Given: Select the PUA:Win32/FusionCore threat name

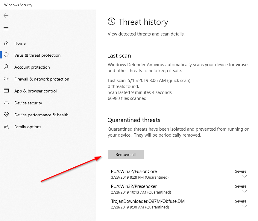Looking at the screenshot, I should point(134,171).
